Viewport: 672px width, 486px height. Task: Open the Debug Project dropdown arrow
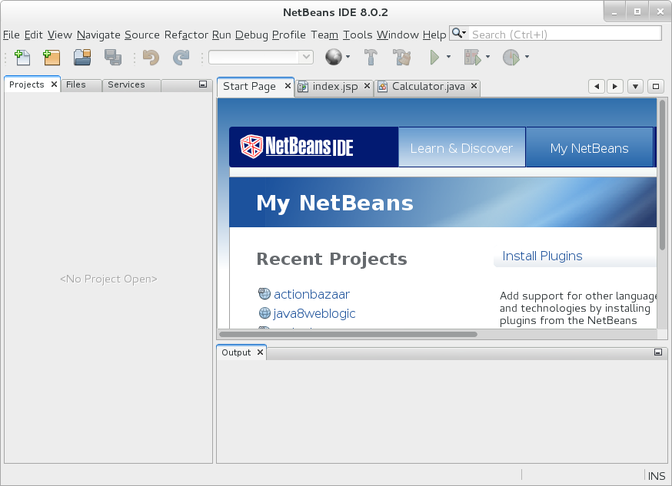coord(487,57)
